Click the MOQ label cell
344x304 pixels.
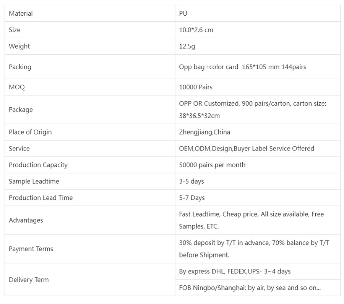(17, 87)
